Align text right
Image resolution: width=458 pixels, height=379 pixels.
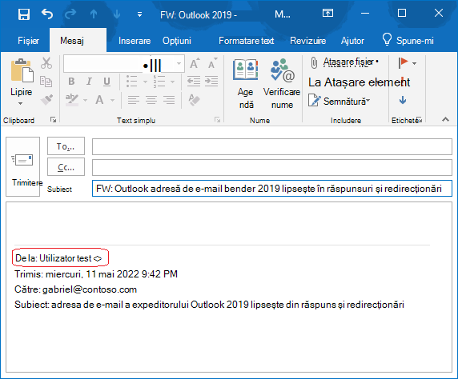pyautogui.click(x=169, y=100)
